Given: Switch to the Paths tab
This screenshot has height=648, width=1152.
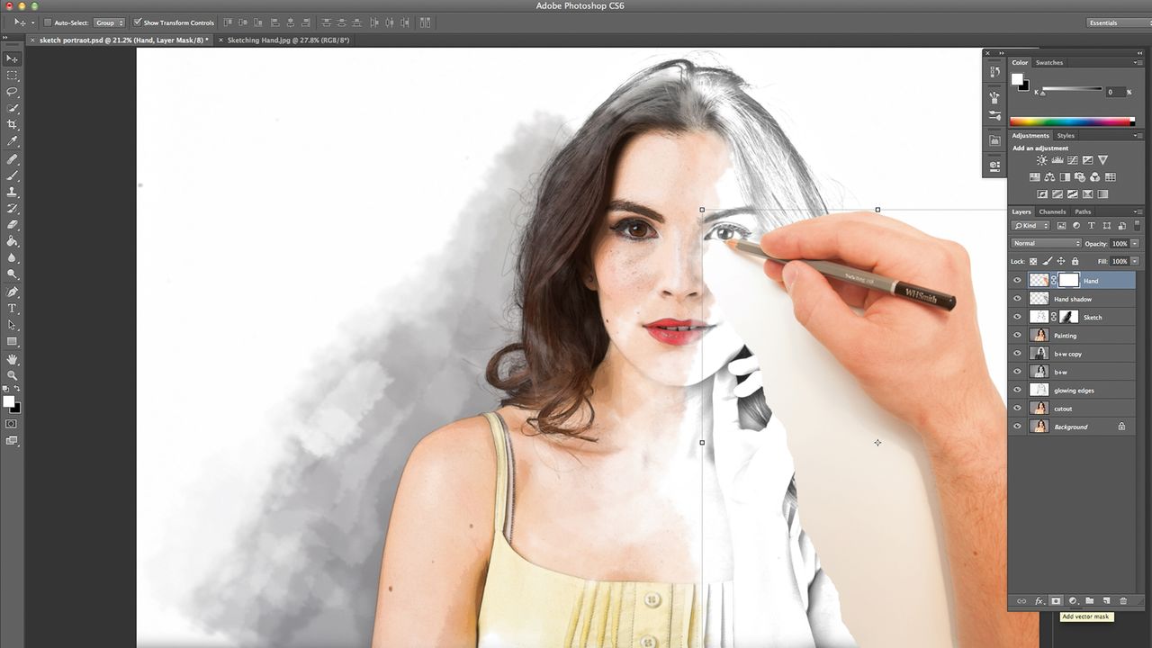Looking at the screenshot, I should click(1083, 212).
